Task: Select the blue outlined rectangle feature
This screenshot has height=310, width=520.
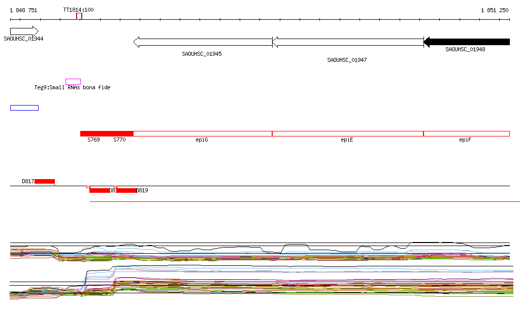Action: (x=24, y=108)
